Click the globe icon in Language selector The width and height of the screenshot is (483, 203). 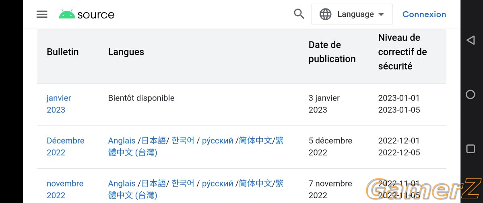[325, 14]
